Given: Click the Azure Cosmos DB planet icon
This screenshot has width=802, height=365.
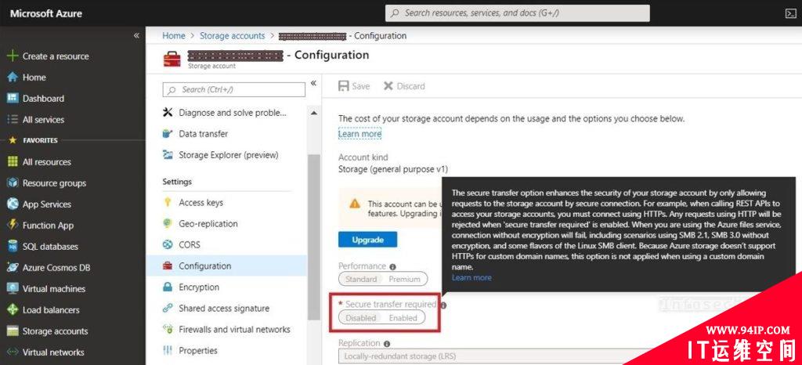Looking at the screenshot, I should 13,267.
